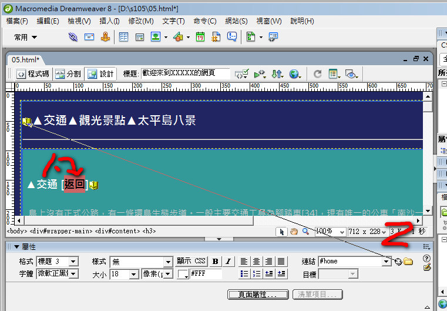Select the Hand tool in status bar

pyautogui.click(x=294, y=232)
